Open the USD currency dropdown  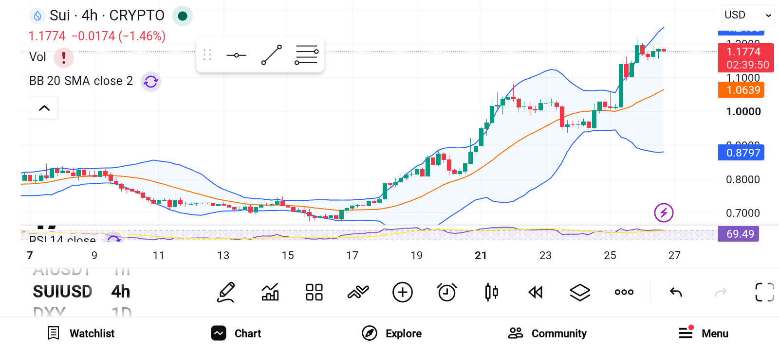pos(747,15)
